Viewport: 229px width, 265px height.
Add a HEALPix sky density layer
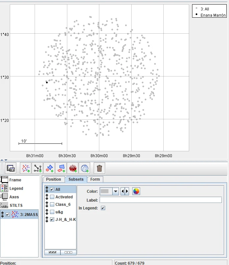pos(73,168)
